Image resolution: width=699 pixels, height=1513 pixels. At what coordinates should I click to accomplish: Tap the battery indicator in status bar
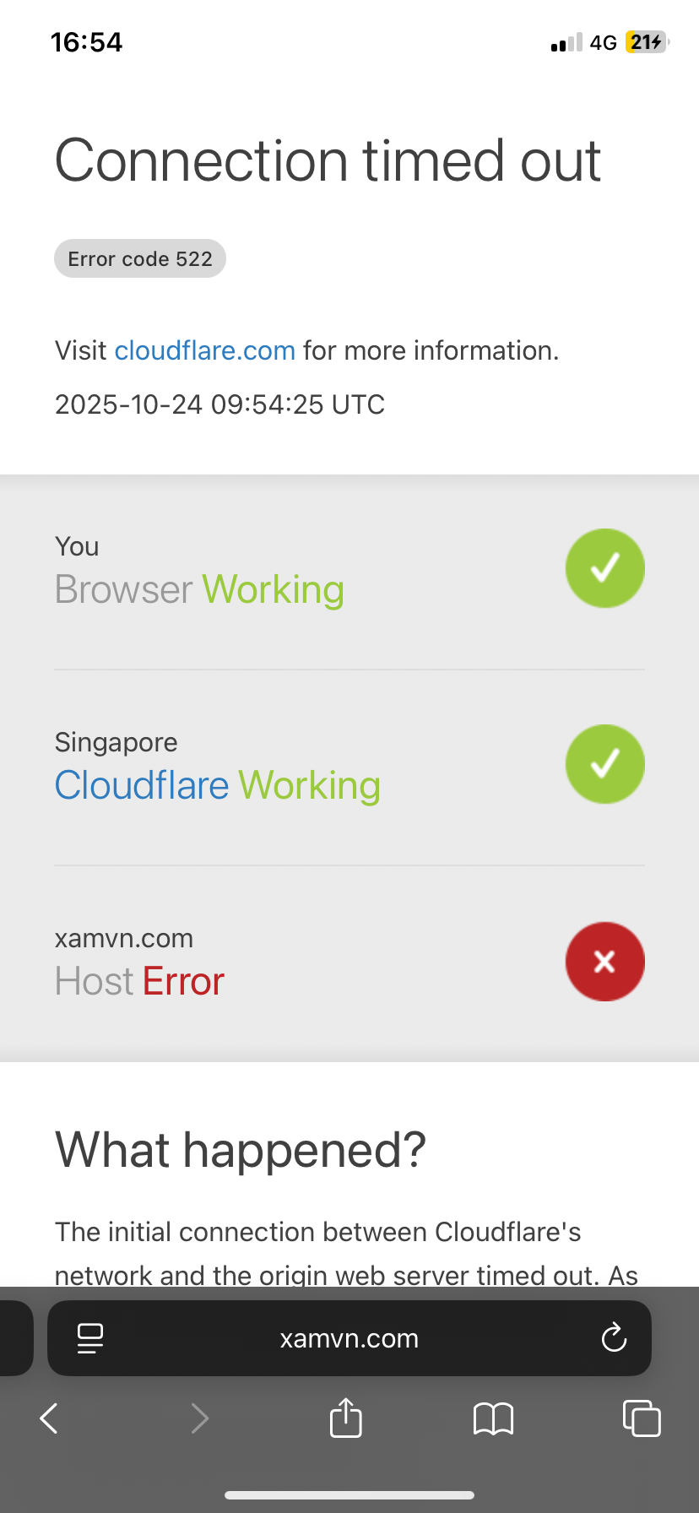648,42
